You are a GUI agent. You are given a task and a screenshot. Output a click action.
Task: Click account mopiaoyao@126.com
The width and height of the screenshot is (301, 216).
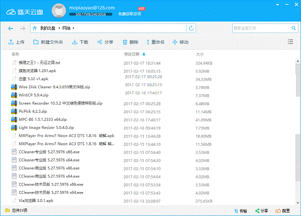tap(92, 8)
